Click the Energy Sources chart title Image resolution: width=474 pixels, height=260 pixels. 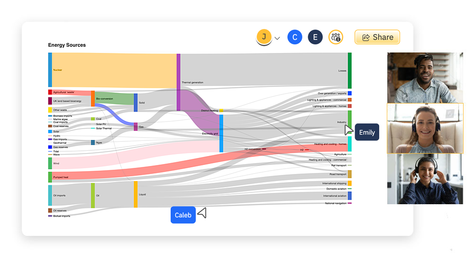coord(67,45)
